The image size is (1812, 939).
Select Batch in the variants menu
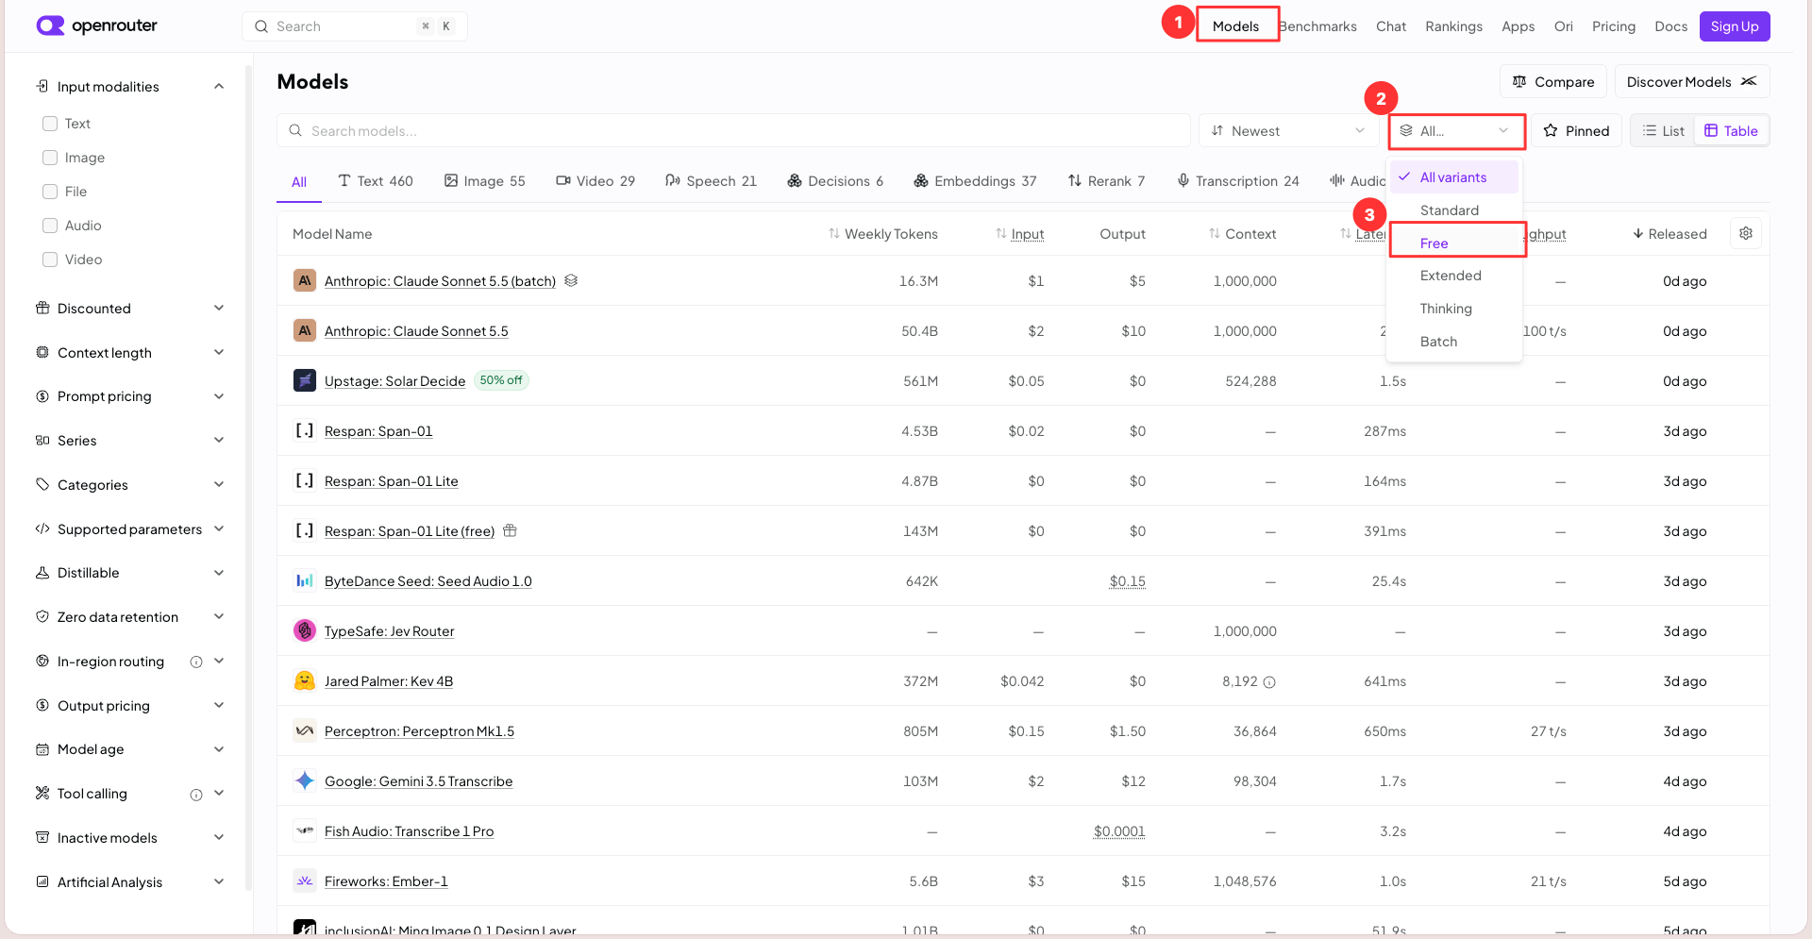pyautogui.click(x=1454, y=342)
